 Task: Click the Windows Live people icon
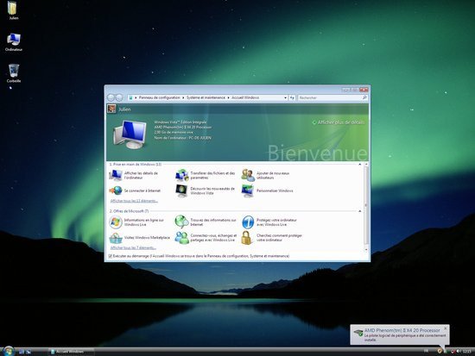pyautogui.click(x=181, y=238)
